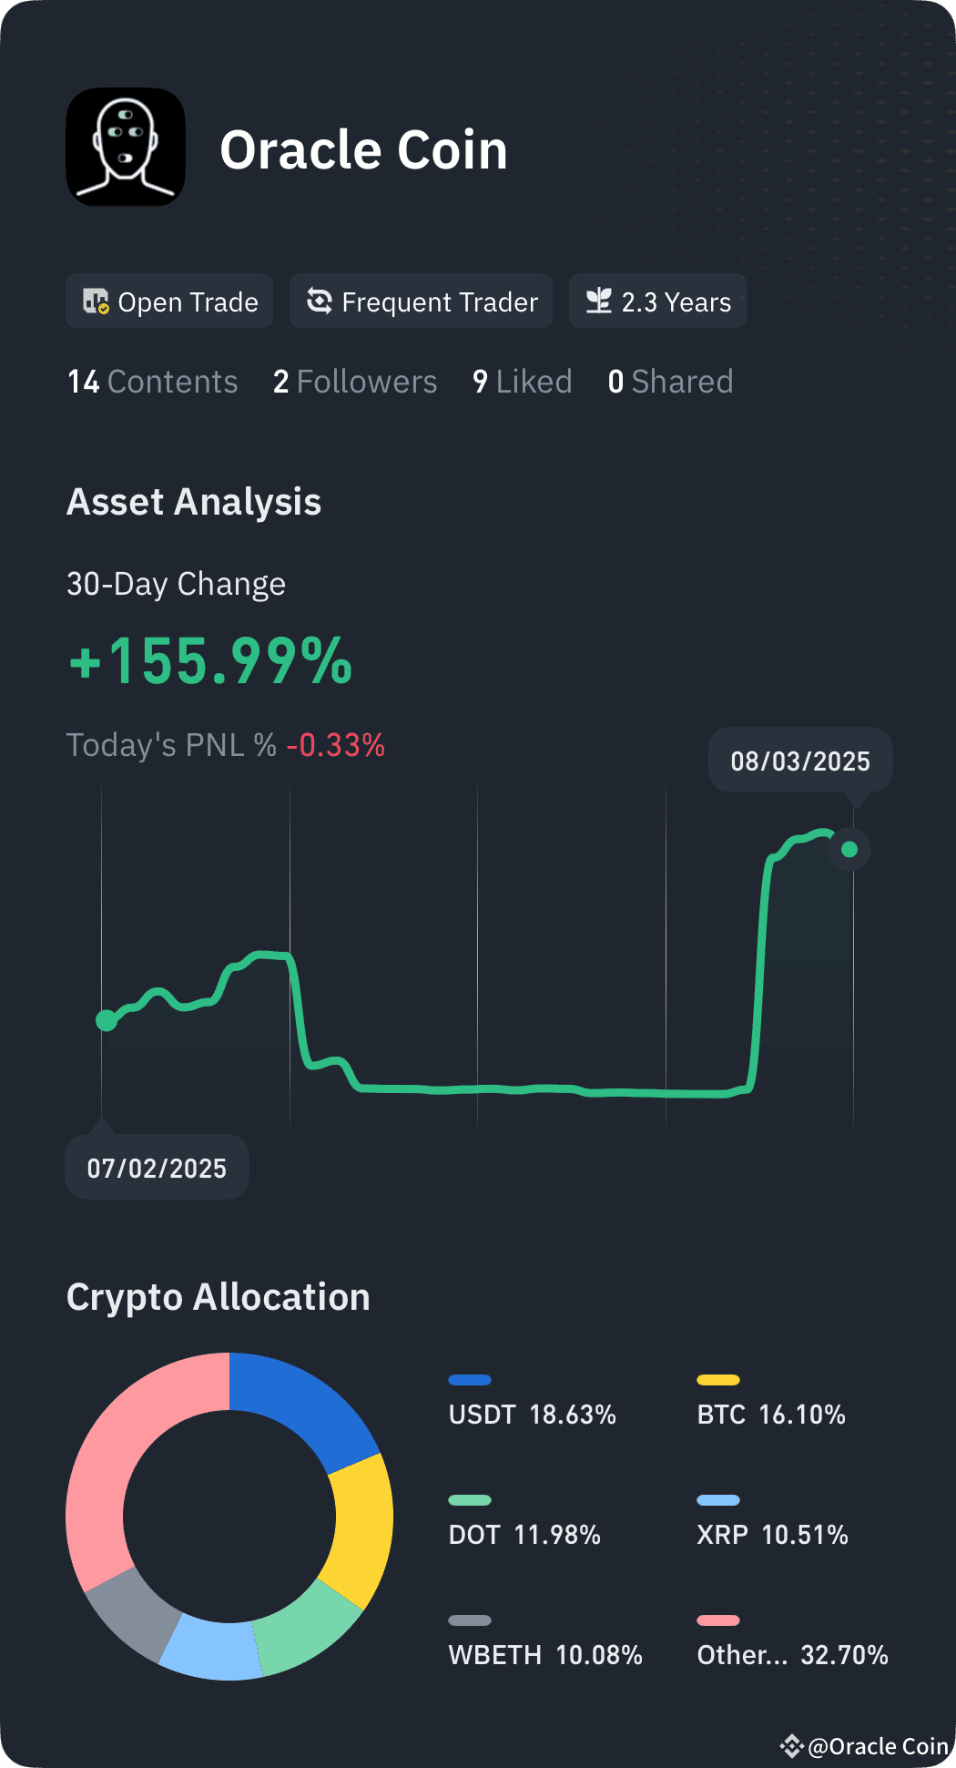Viewport: 956px width, 1768px height.
Task: Click the Oracle Coin profile avatar
Action: pyautogui.click(x=125, y=147)
